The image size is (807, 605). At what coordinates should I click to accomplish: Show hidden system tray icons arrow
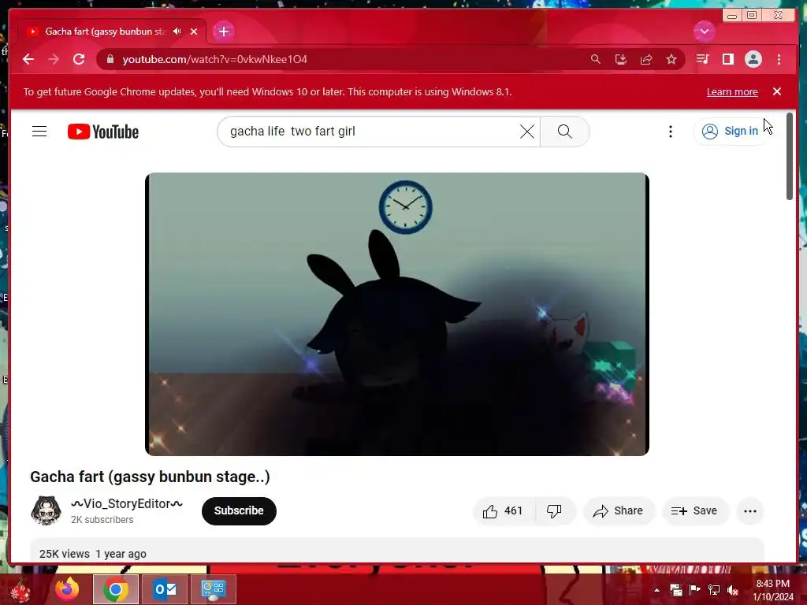656,590
